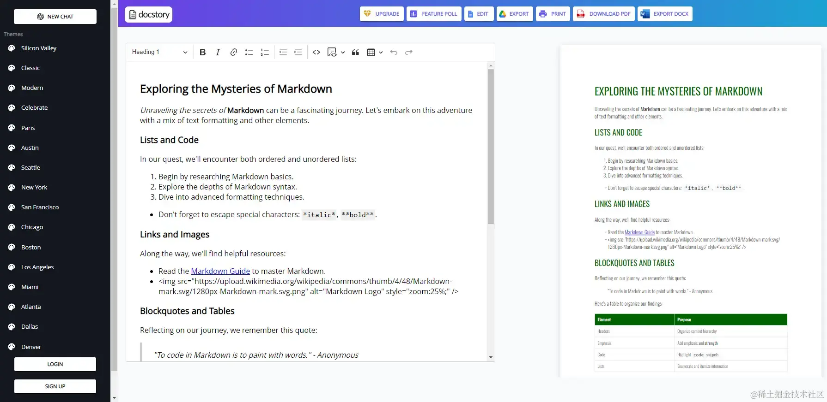Click the editor vertical scrollbar thumb
Image resolution: width=827 pixels, height=402 pixels.
pyautogui.click(x=491, y=147)
